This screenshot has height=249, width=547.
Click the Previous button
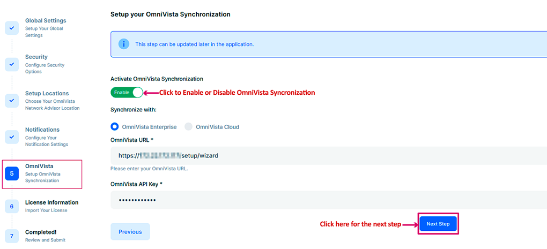point(130,232)
